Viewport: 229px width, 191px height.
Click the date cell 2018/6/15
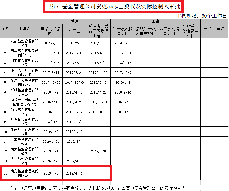[123, 63]
